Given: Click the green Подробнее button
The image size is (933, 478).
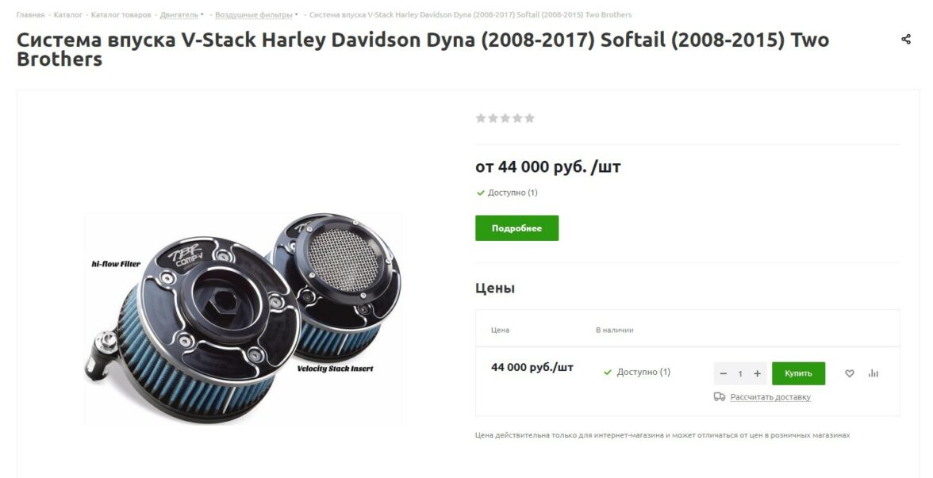Looking at the screenshot, I should tap(516, 228).
